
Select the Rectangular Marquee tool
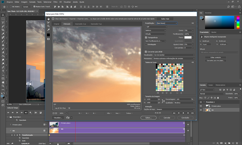coord(3,19)
